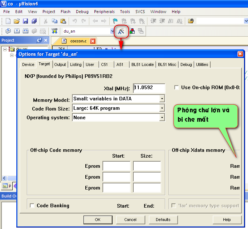248x229 pixels.
Task: Open Target Options with the magic wand icon
Action: pos(121,31)
